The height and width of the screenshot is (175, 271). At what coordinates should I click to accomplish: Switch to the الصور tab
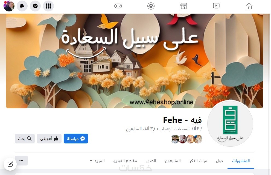click(x=151, y=161)
